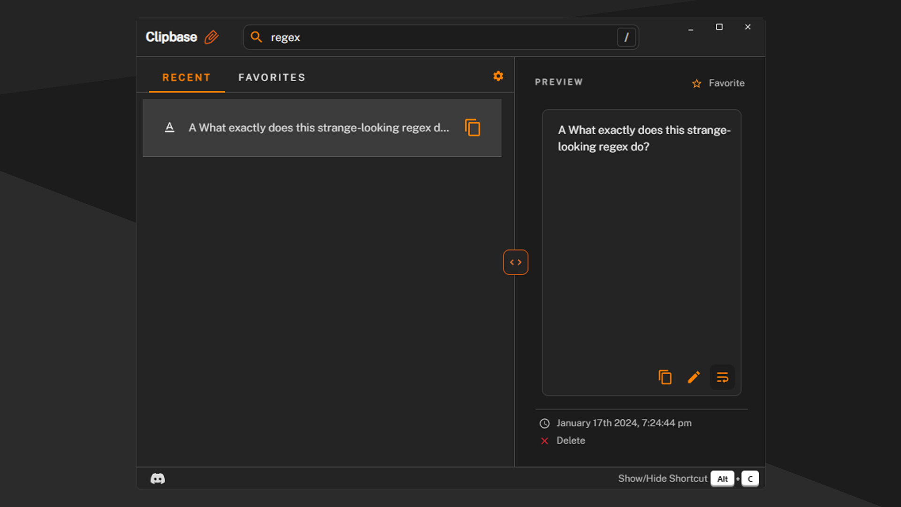Toggle text wrapping in the preview

pyautogui.click(x=722, y=377)
